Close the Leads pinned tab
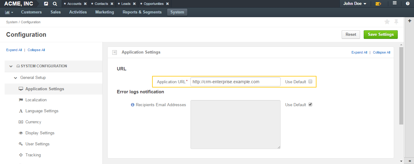This screenshot has width=414, height=164. point(134,4)
